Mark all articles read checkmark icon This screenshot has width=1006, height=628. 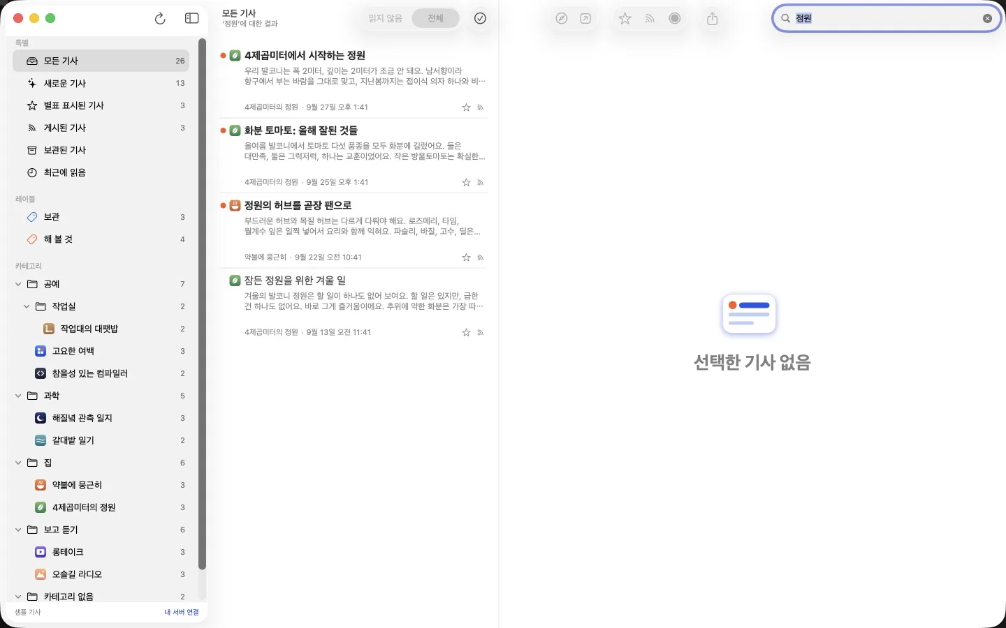coord(480,19)
